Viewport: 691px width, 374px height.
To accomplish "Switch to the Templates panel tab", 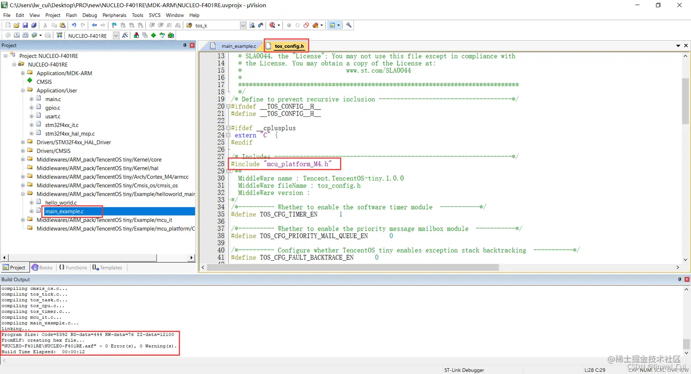I will click(x=107, y=268).
